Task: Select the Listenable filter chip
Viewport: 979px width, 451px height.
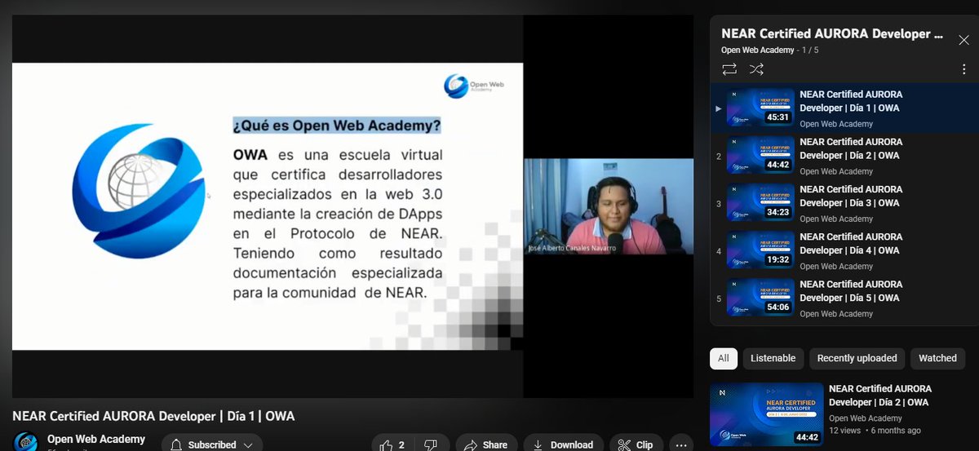Action: coord(773,358)
